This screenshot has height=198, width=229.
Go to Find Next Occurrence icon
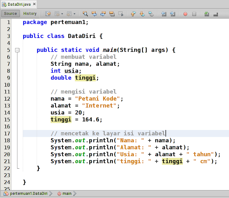[103, 14]
